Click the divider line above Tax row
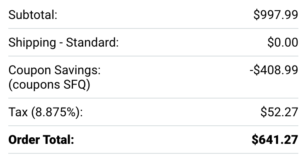 pos(153,98)
